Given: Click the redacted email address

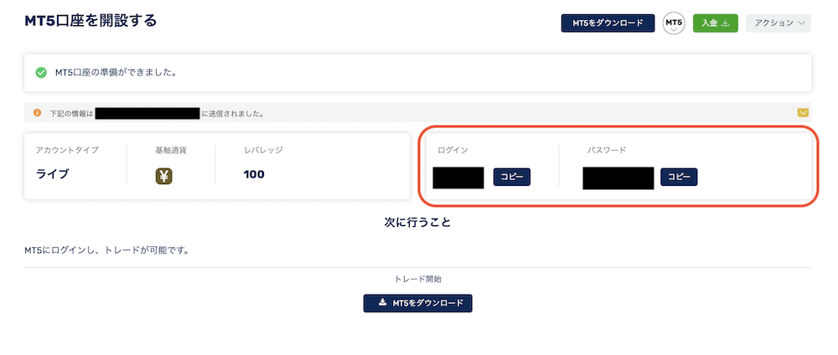Looking at the screenshot, I should tap(147, 113).
